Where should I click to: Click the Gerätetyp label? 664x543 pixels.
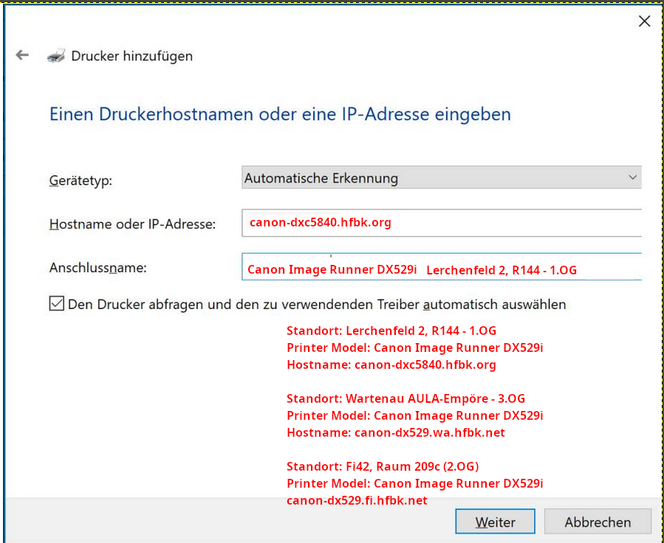point(81,181)
